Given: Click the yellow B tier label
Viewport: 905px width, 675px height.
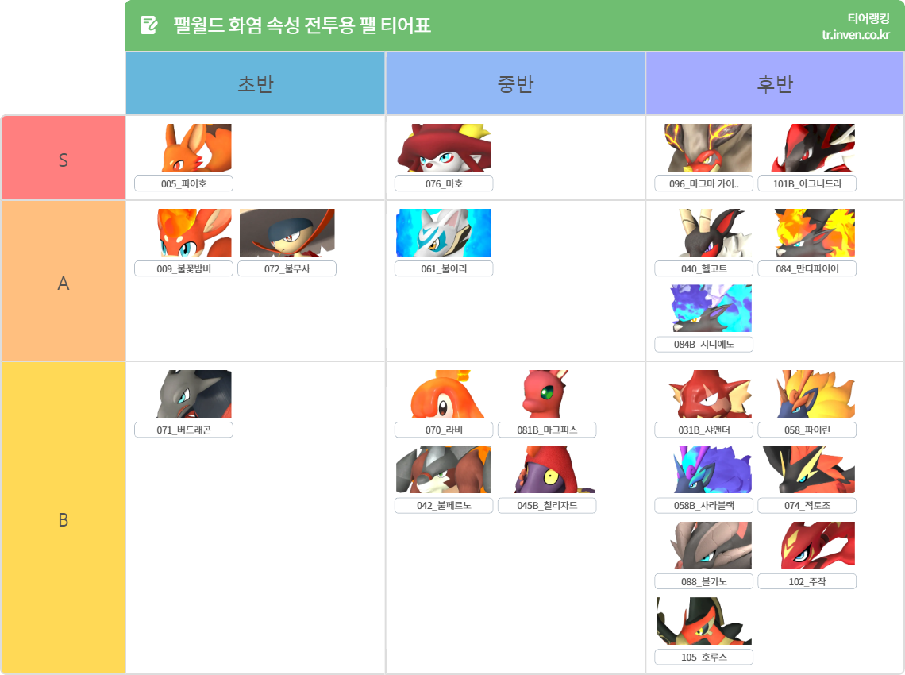Looking at the screenshot, I should click(x=64, y=518).
